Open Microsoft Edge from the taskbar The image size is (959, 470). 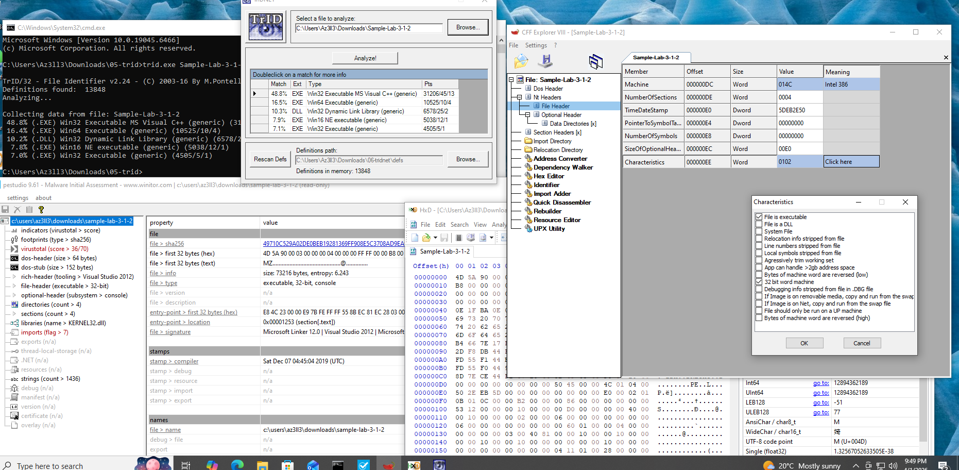pos(237,465)
